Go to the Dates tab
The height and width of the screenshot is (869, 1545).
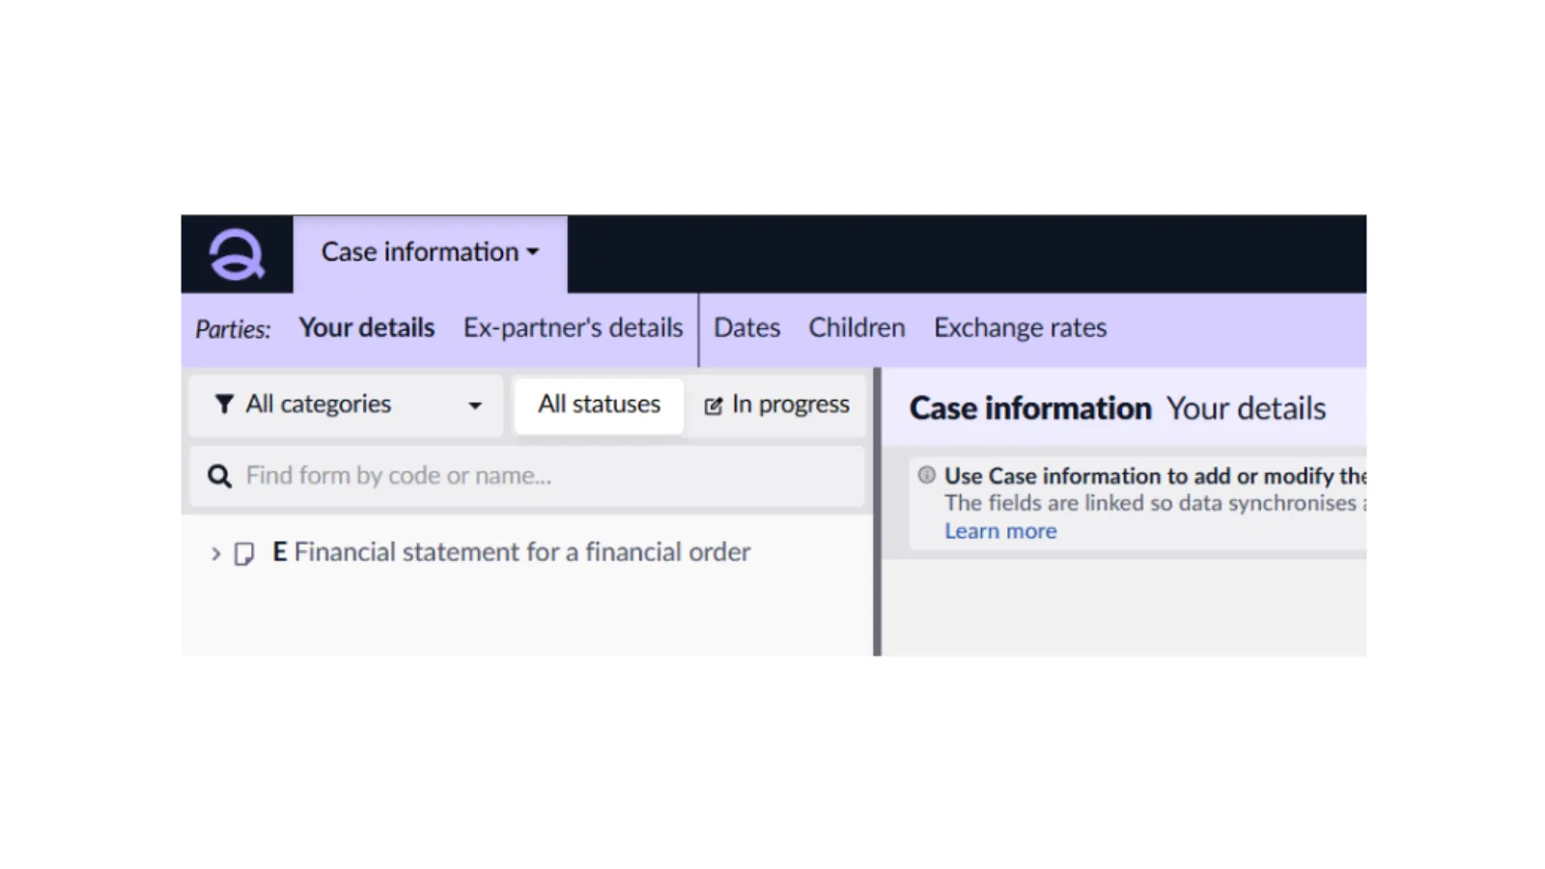point(746,328)
